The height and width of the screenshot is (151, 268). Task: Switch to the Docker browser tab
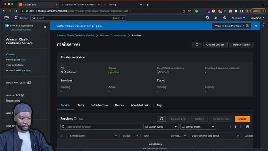80,5
